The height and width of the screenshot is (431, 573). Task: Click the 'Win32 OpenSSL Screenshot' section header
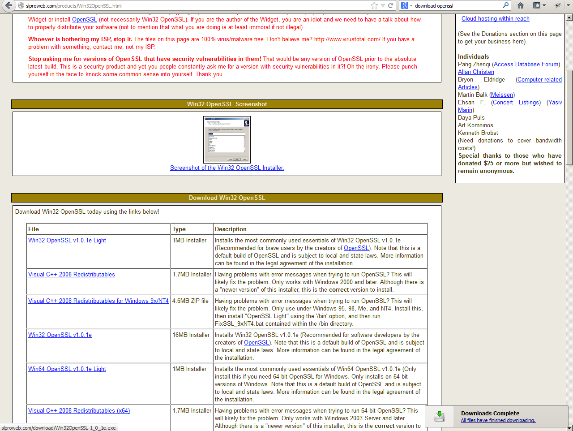tap(227, 104)
